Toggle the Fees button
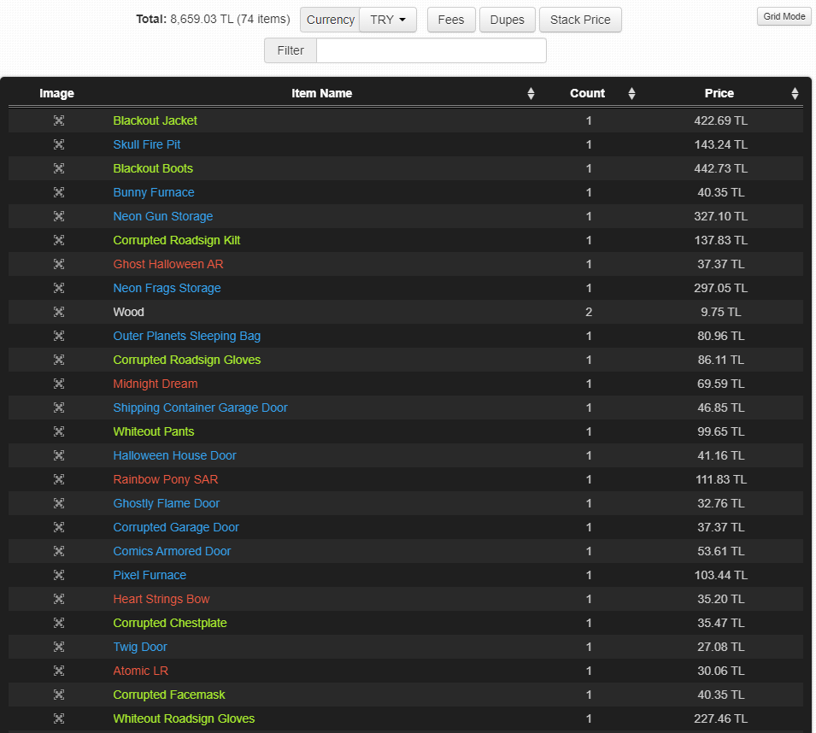Viewport: 816px width, 733px height. point(451,20)
